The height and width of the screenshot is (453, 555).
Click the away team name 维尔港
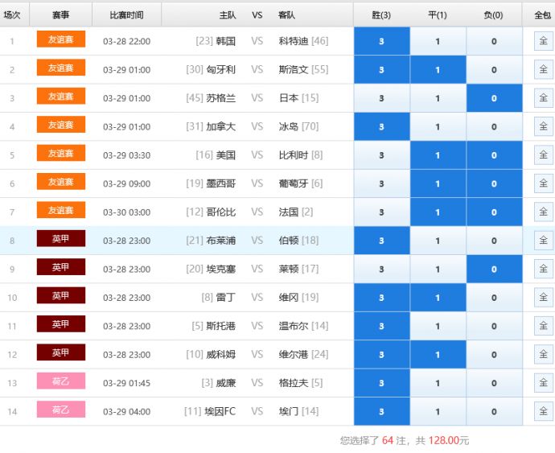pyautogui.click(x=293, y=355)
